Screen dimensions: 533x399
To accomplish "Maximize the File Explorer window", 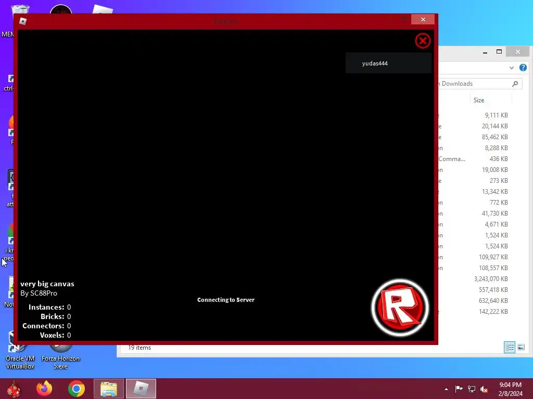I will (499, 52).
